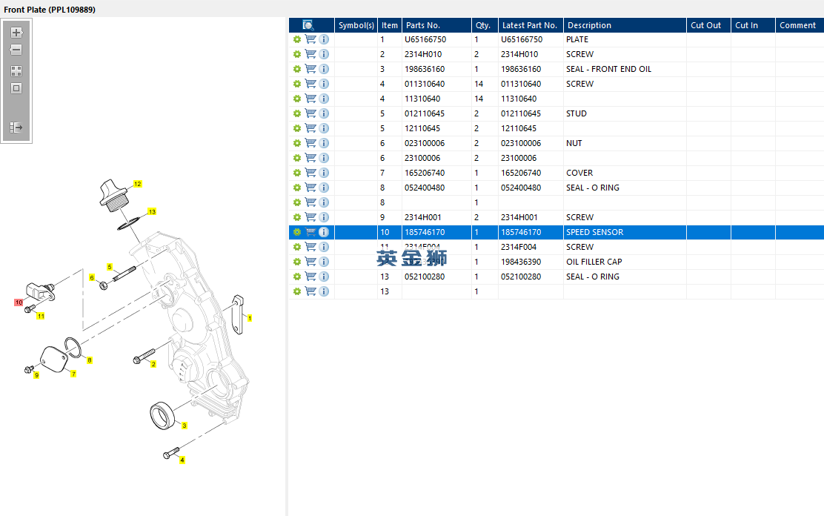Select callout 11 on the diagram
824x516 pixels.
(x=41, y=316)
